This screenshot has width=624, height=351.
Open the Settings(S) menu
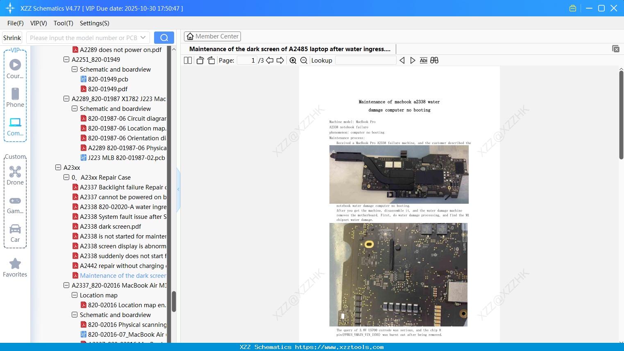[95, 23]
